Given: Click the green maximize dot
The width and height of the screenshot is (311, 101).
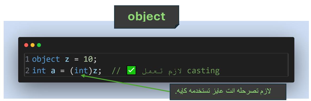Looking at the screenshot, I should [39, 45].
